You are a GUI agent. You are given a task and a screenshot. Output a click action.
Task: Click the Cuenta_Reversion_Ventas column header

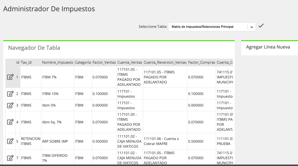(165, 62)
